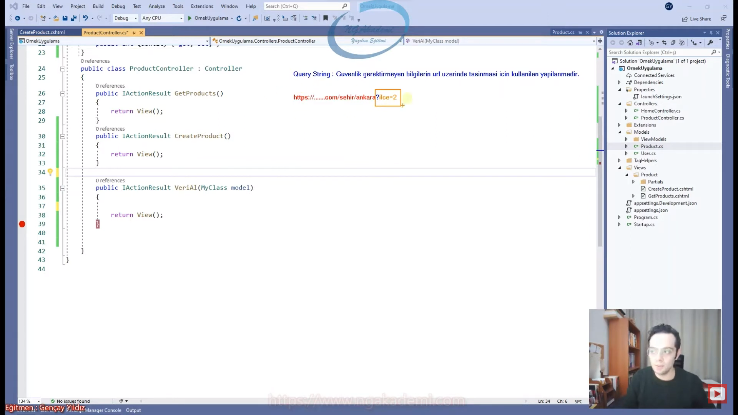Viewport: 738px width, 415px height.
Task: Collapse the GetProducts method outline
Action: click(x=62, y=94)
